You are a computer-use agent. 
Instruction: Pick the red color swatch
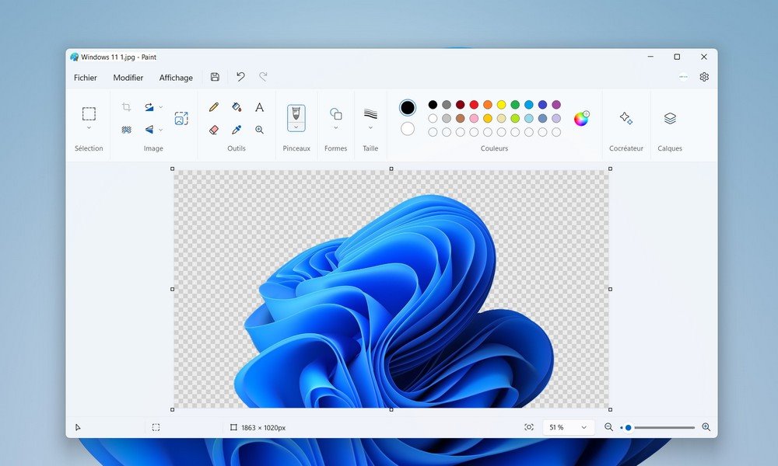474,105
